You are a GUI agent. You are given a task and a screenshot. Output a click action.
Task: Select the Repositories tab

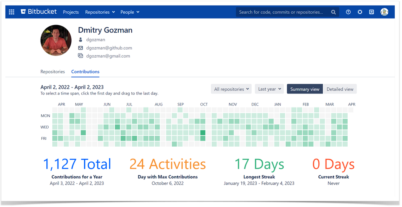(x=53, y=72)
